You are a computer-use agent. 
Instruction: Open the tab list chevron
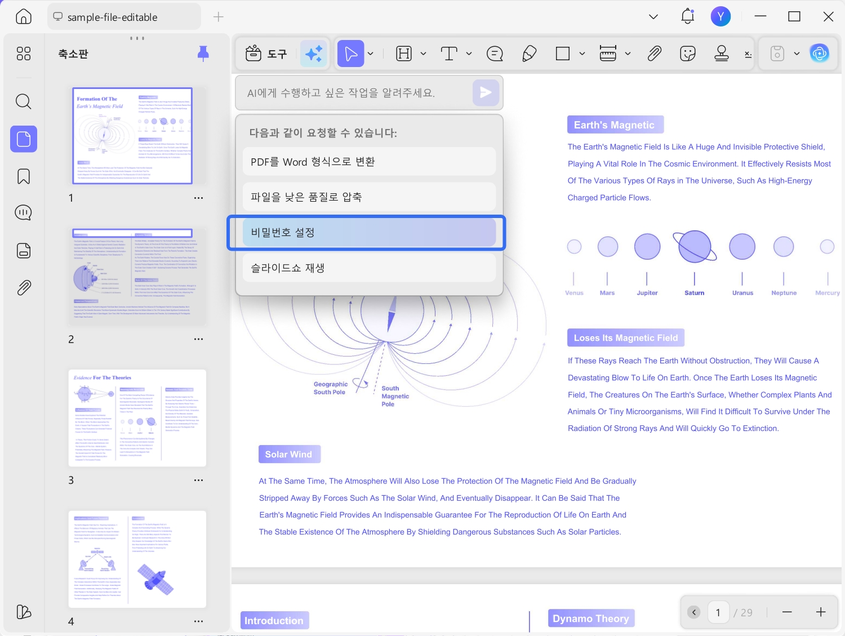pos(653,17)
